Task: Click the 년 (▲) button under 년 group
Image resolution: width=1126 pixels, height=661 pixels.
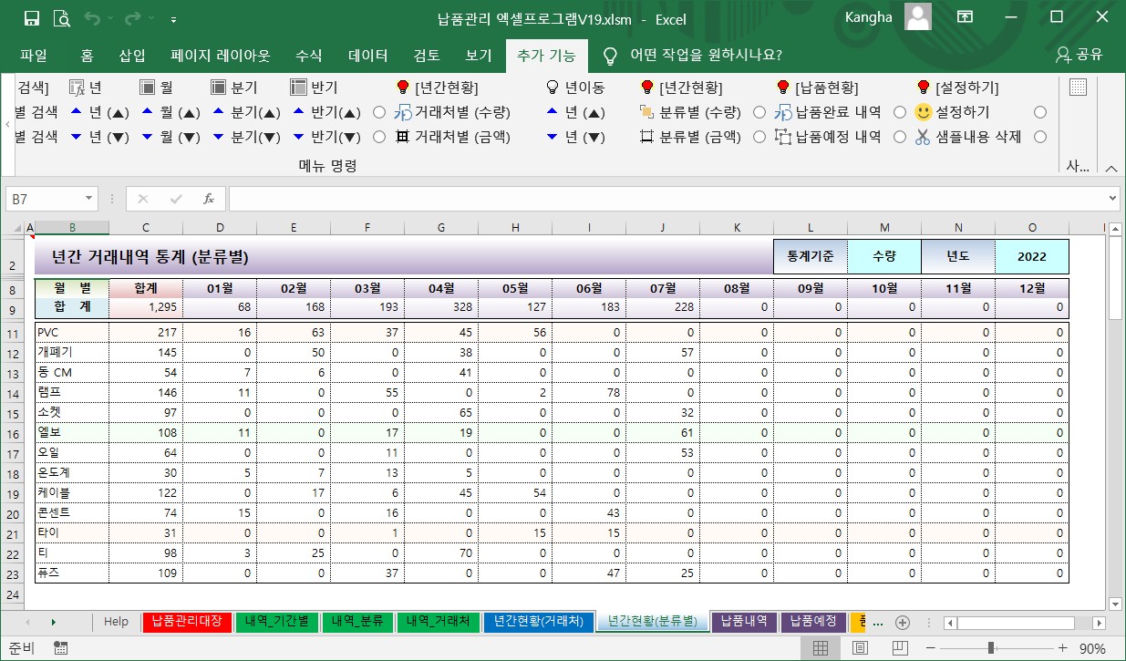Action: [101, 113]
